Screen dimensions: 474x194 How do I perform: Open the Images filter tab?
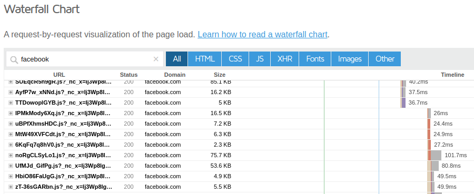tap(350, 59)
